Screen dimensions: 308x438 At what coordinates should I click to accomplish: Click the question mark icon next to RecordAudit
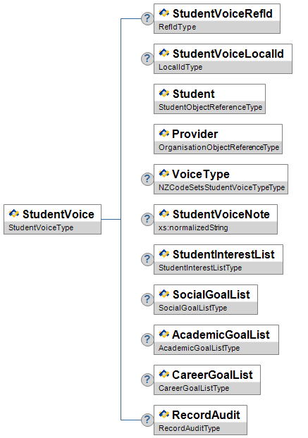[x=147, y=420]
